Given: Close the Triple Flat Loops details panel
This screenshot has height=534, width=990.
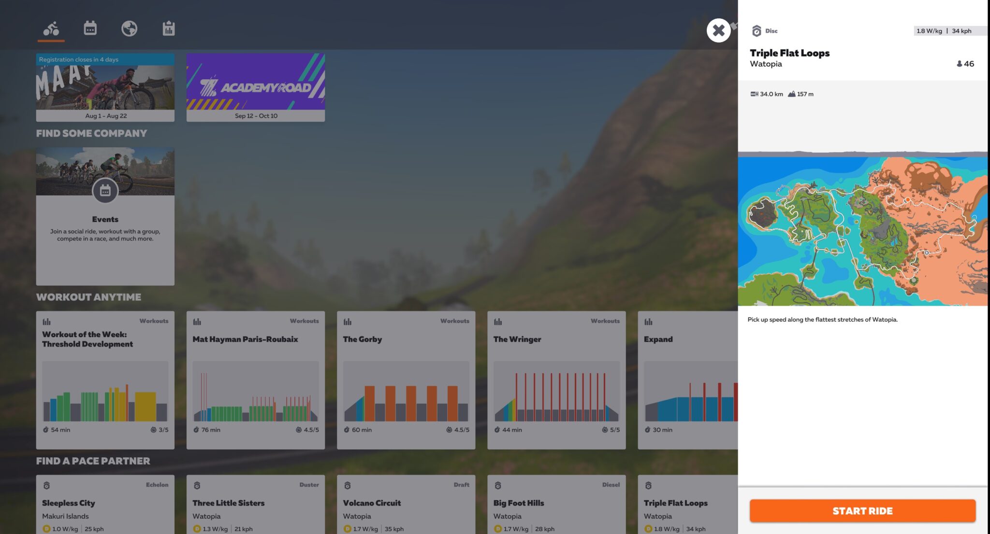Looking at the screenshot, I should click(718, 30).
